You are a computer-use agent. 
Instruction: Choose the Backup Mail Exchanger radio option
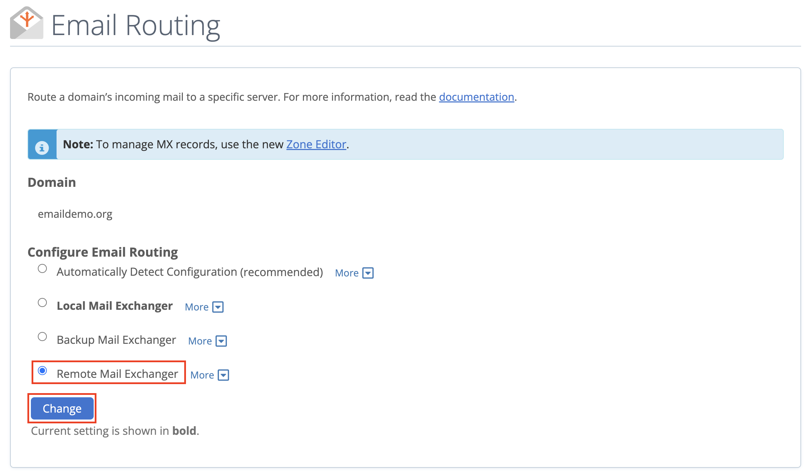tap(42, 337)
